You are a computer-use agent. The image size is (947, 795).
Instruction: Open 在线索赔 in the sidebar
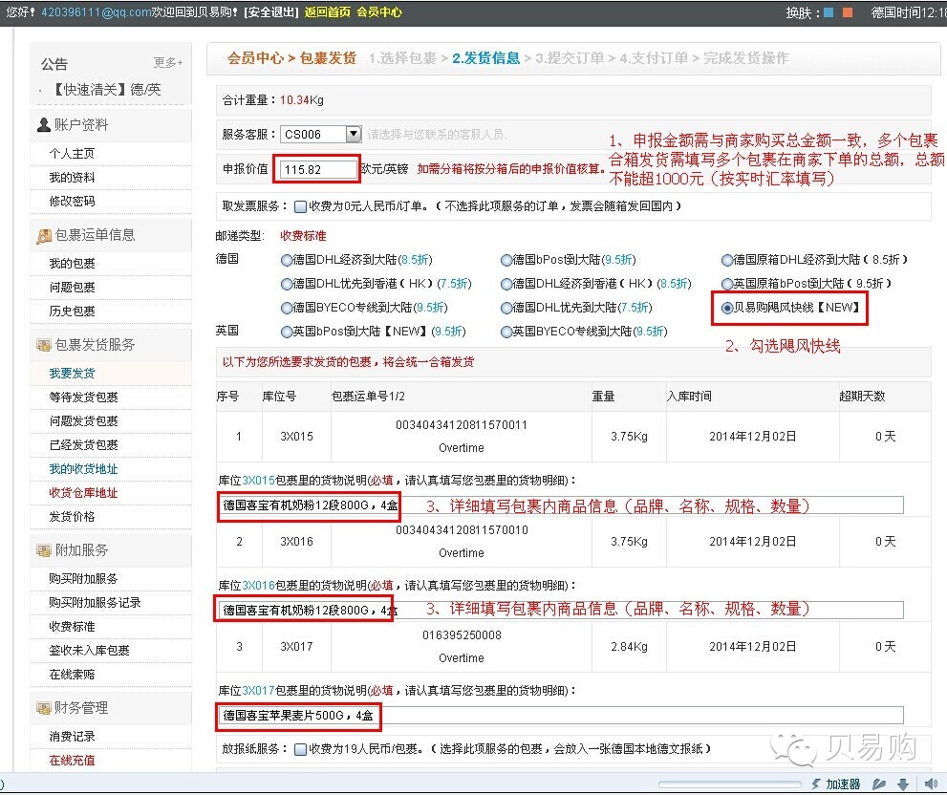point(72,675)
